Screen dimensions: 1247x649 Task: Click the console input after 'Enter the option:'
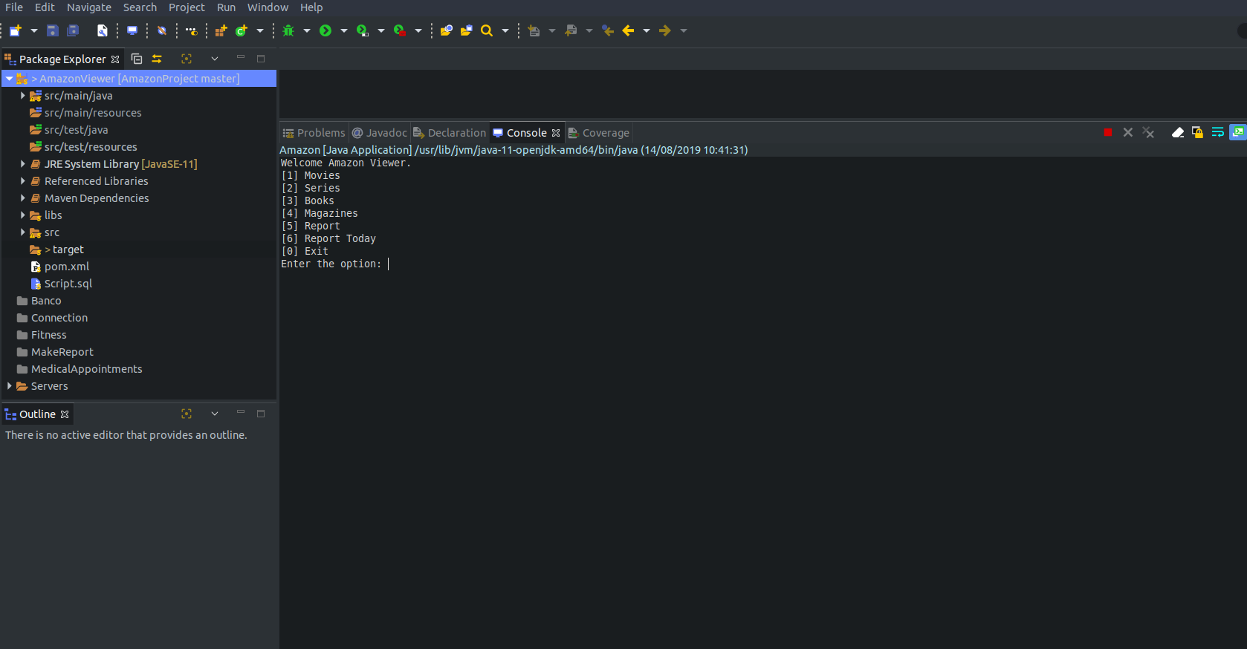389,264
